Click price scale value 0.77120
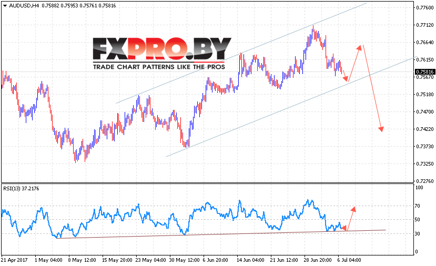Viewport: 436px width, 266px height. [425, 25]
